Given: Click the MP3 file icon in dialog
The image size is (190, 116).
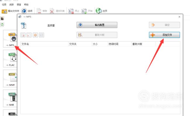Looking at the screenshot, I should pyautogui.click(x=23, y=25).
